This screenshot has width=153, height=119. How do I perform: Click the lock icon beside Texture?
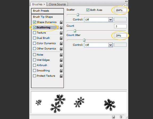click(61, 33)
